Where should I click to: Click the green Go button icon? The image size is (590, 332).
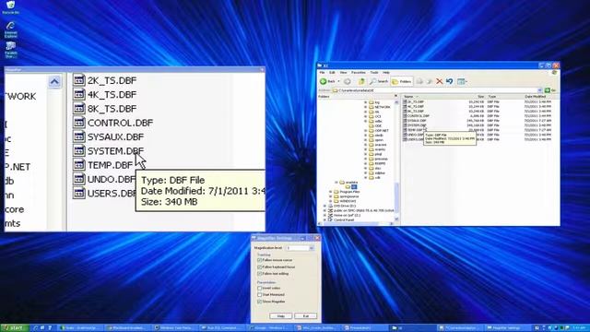click(548, 90)
